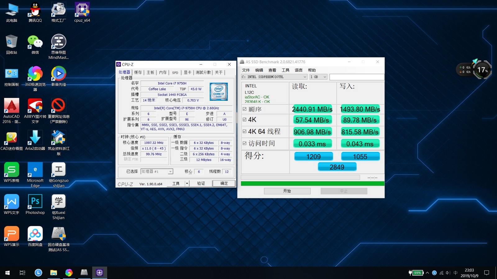Open the 查看 menu in AS SSD Benchmark
497x279 pixels.
(272, 70)
